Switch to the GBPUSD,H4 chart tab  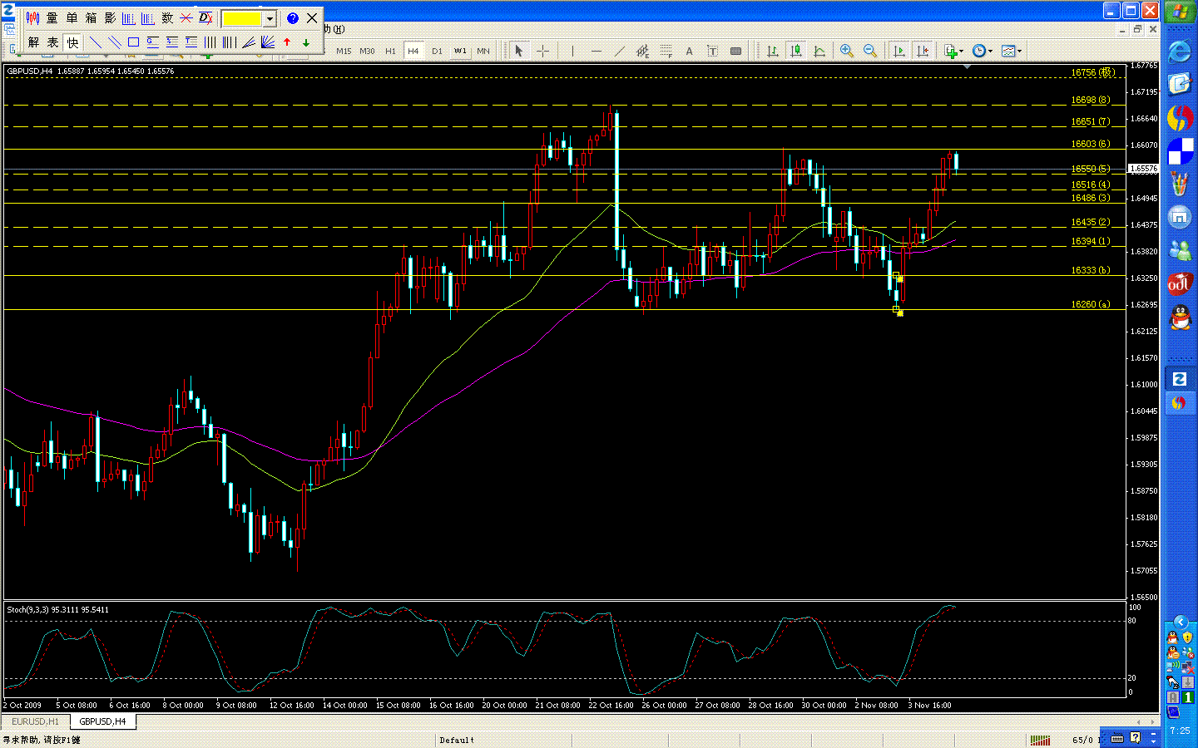102,721
